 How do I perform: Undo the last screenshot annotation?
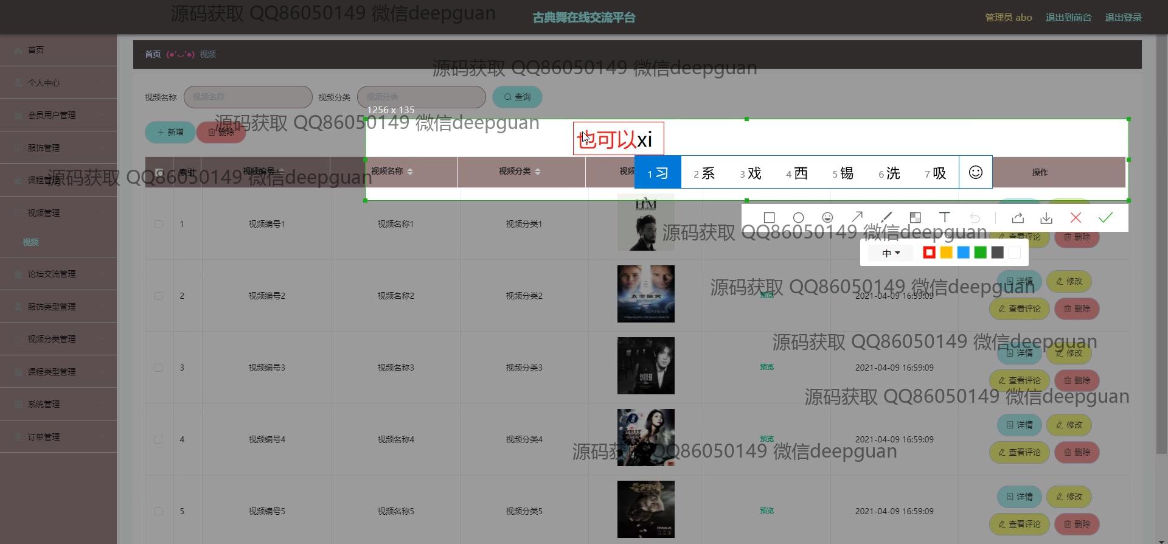click(975, 217)
